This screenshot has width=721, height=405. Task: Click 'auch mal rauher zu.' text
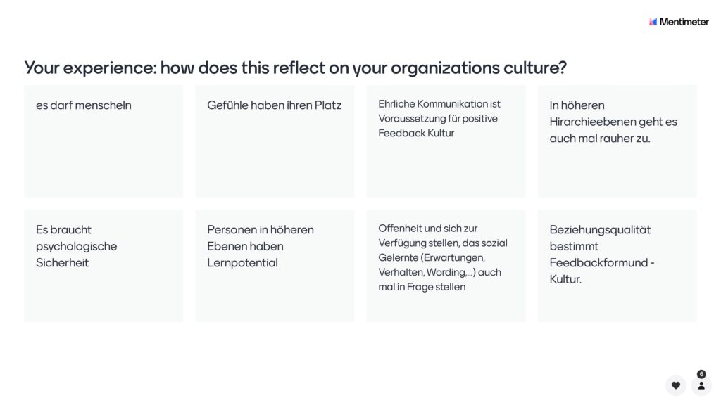click(x=600, y=139)
